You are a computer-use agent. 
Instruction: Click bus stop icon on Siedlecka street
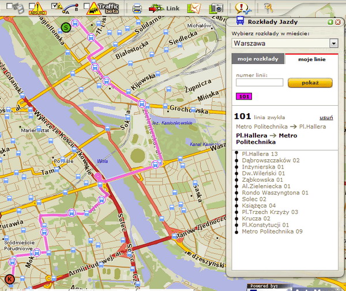(x=180, y=45)
